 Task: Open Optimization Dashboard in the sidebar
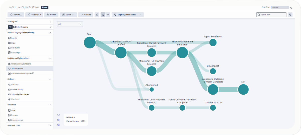click(x=21, y=64)
